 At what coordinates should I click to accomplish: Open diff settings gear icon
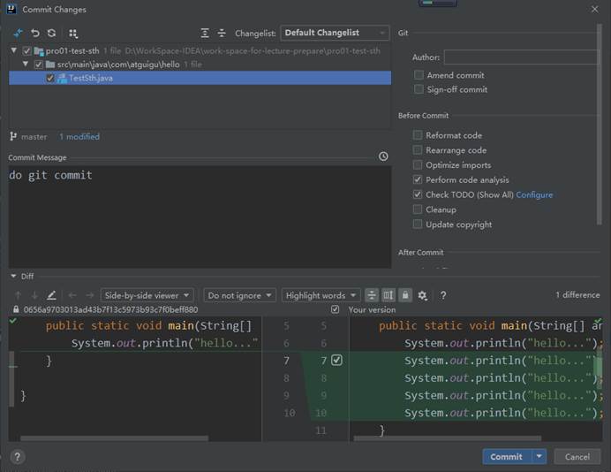[422, 295]
